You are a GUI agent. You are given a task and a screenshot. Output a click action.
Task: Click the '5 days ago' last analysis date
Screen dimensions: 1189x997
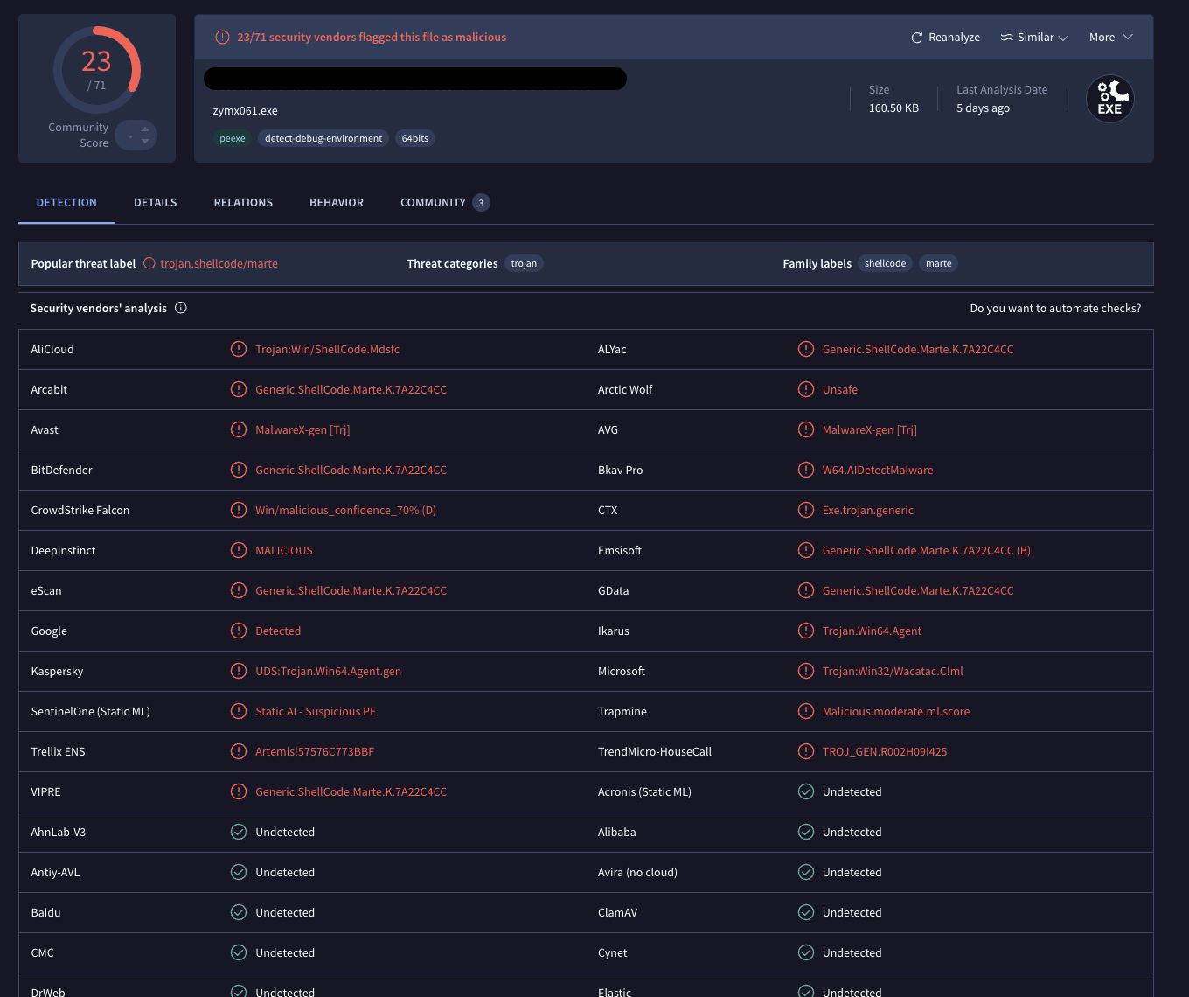983,108
